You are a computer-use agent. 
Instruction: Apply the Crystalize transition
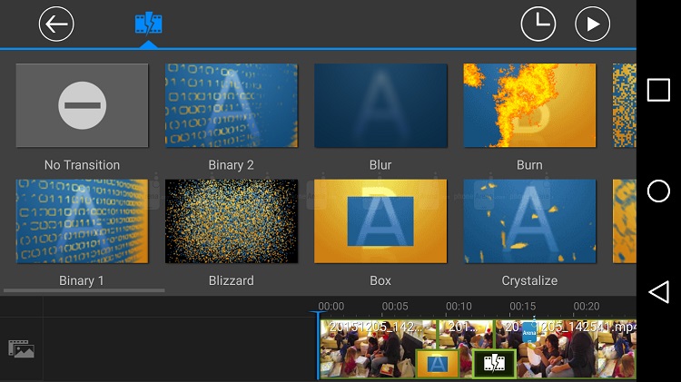click(529, 221)
